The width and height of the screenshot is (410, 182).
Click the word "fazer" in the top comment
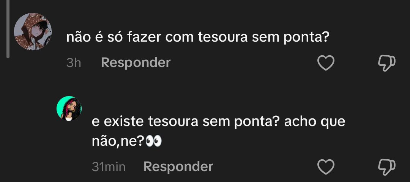click(144, 37)
